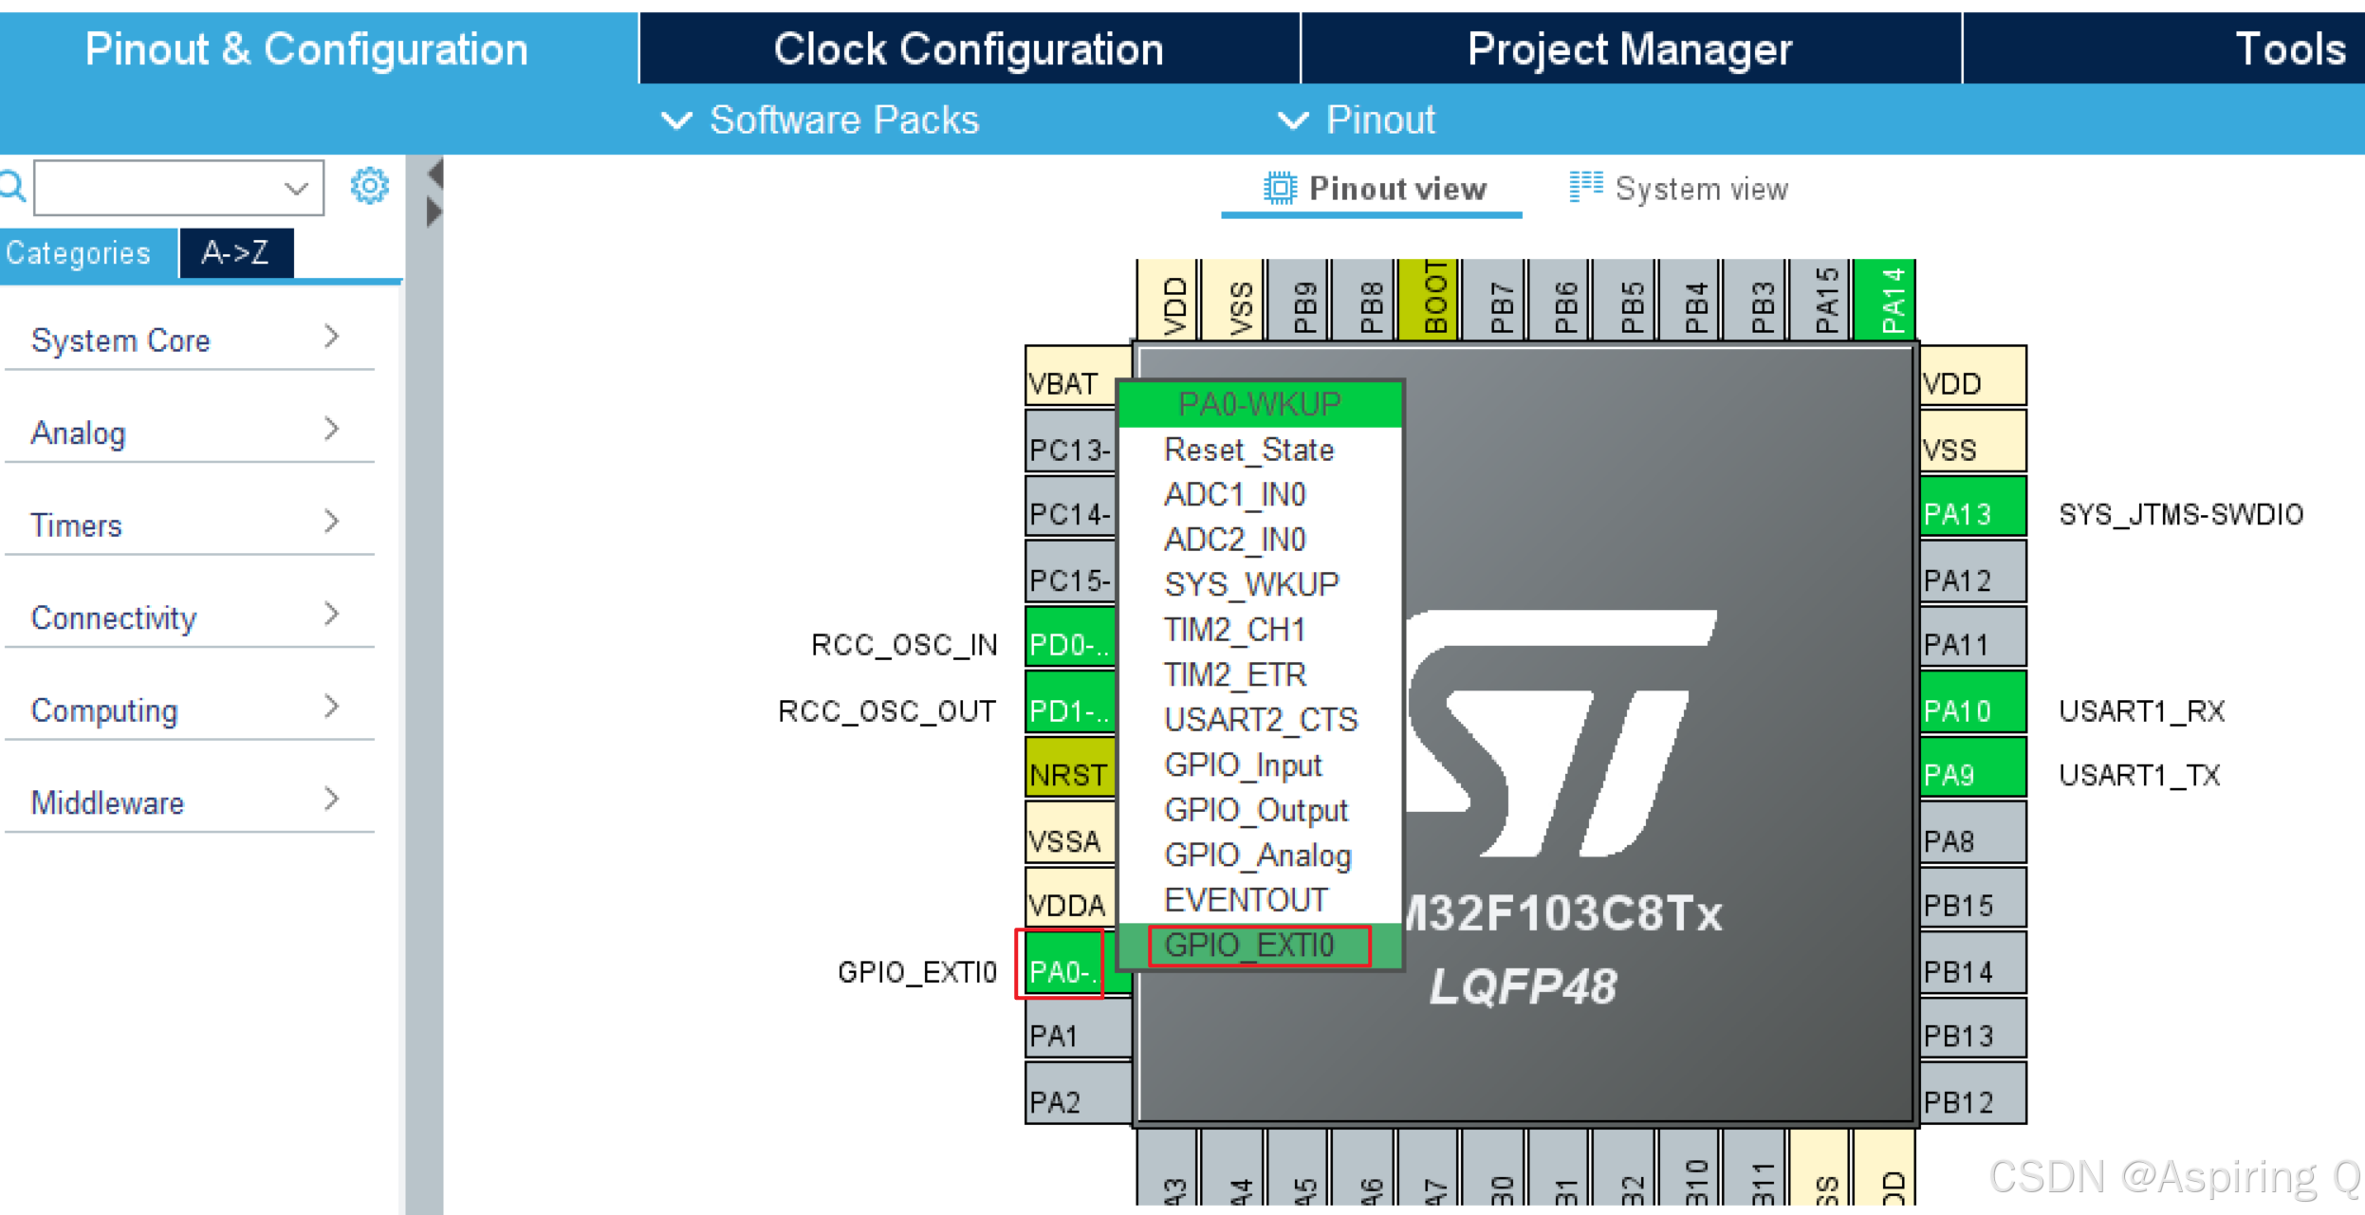This screenshot has width=2365, height=1215.
Task: Click the search input field
Action: click(x=178, y=188)
